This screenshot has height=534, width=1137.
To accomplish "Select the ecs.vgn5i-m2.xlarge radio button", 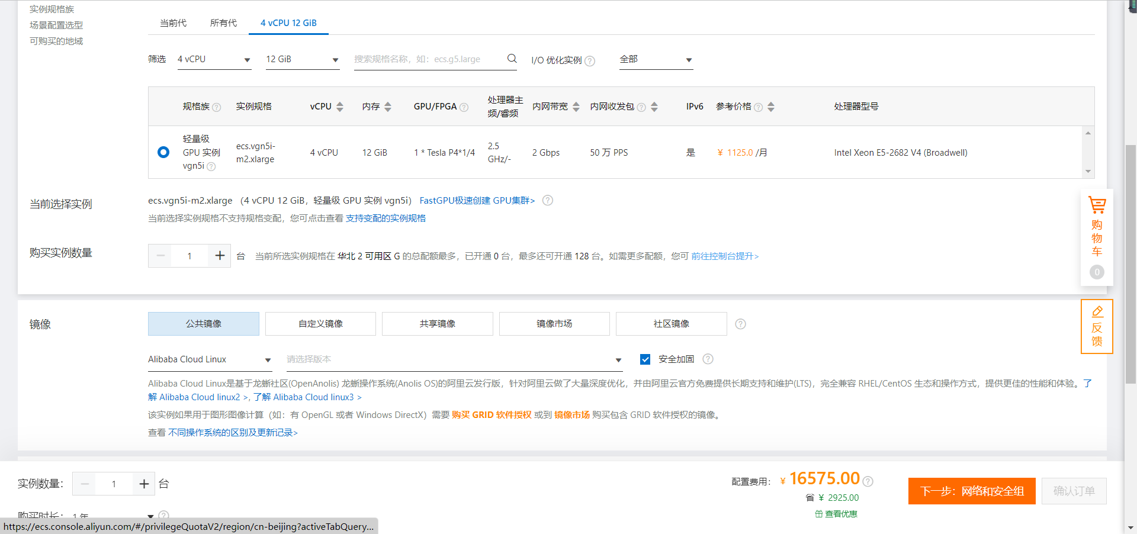I will [163, 152].
